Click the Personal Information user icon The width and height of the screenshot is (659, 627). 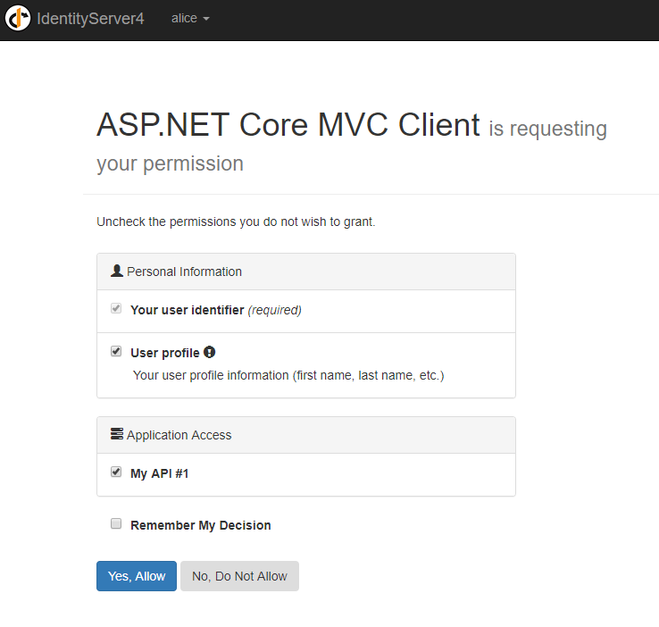(116, 271)
